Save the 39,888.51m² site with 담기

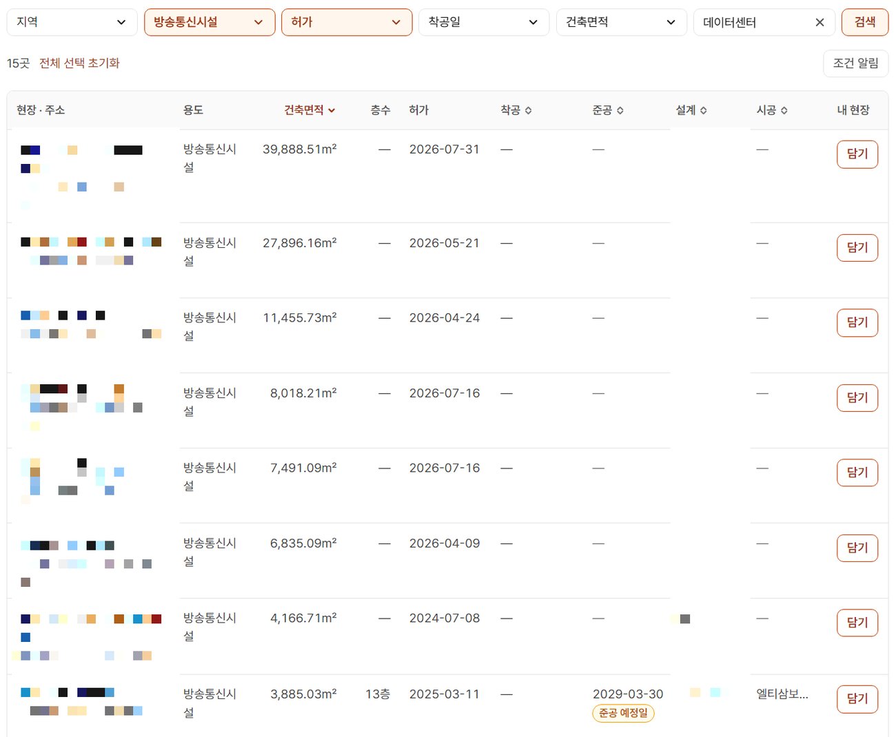coord(857,154)
